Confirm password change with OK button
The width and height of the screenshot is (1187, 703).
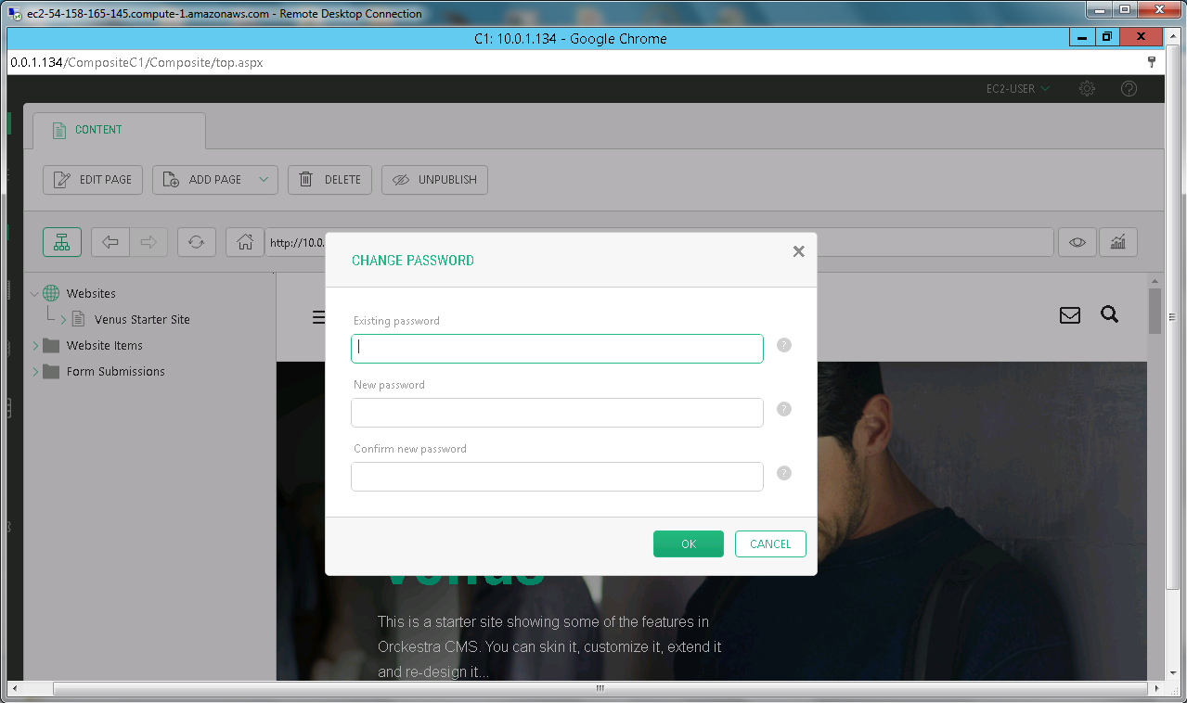point(688,544)
